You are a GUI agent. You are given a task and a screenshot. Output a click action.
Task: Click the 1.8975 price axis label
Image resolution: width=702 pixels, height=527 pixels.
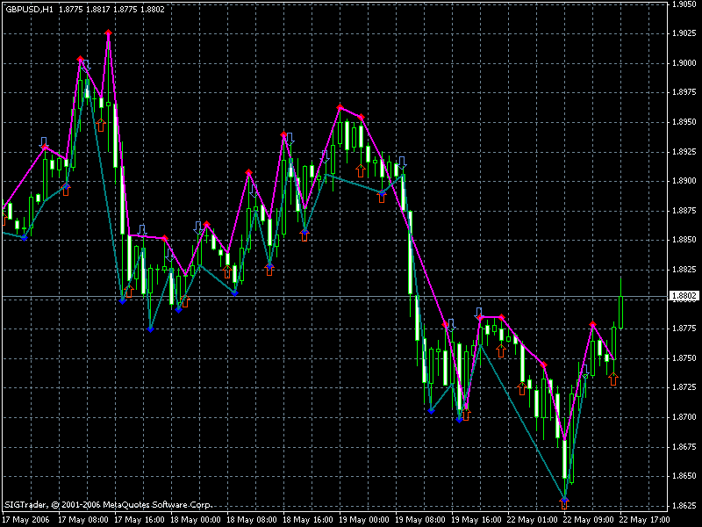point(684,92)
